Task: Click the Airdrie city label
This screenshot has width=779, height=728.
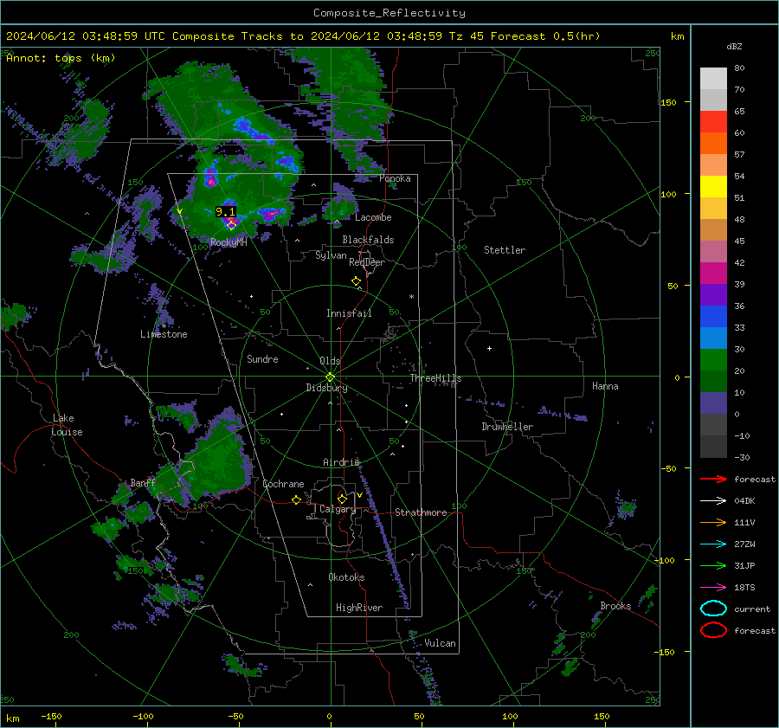Action: (x=341, y=462)
